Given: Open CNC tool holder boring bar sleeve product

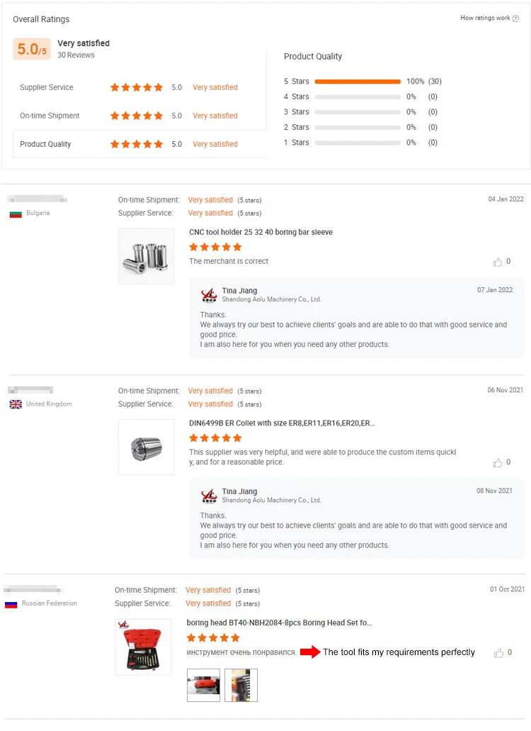Looking at the screenshot, I should (x=261, y=233).
